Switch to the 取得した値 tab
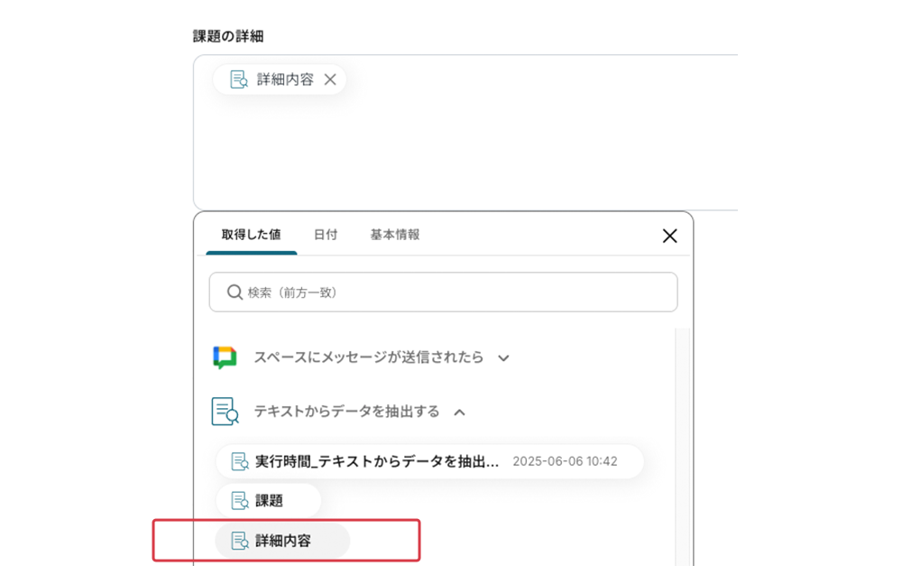This screenshot has height=566, width=902. click(x=252, y=235)
